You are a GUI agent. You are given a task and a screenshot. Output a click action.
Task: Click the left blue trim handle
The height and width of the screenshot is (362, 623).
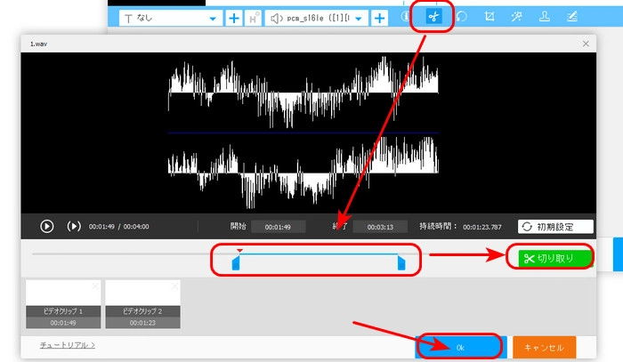[236, 262]
